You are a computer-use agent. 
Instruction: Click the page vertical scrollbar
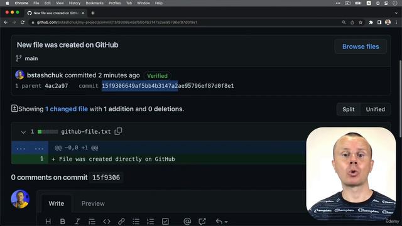[400, 99]
